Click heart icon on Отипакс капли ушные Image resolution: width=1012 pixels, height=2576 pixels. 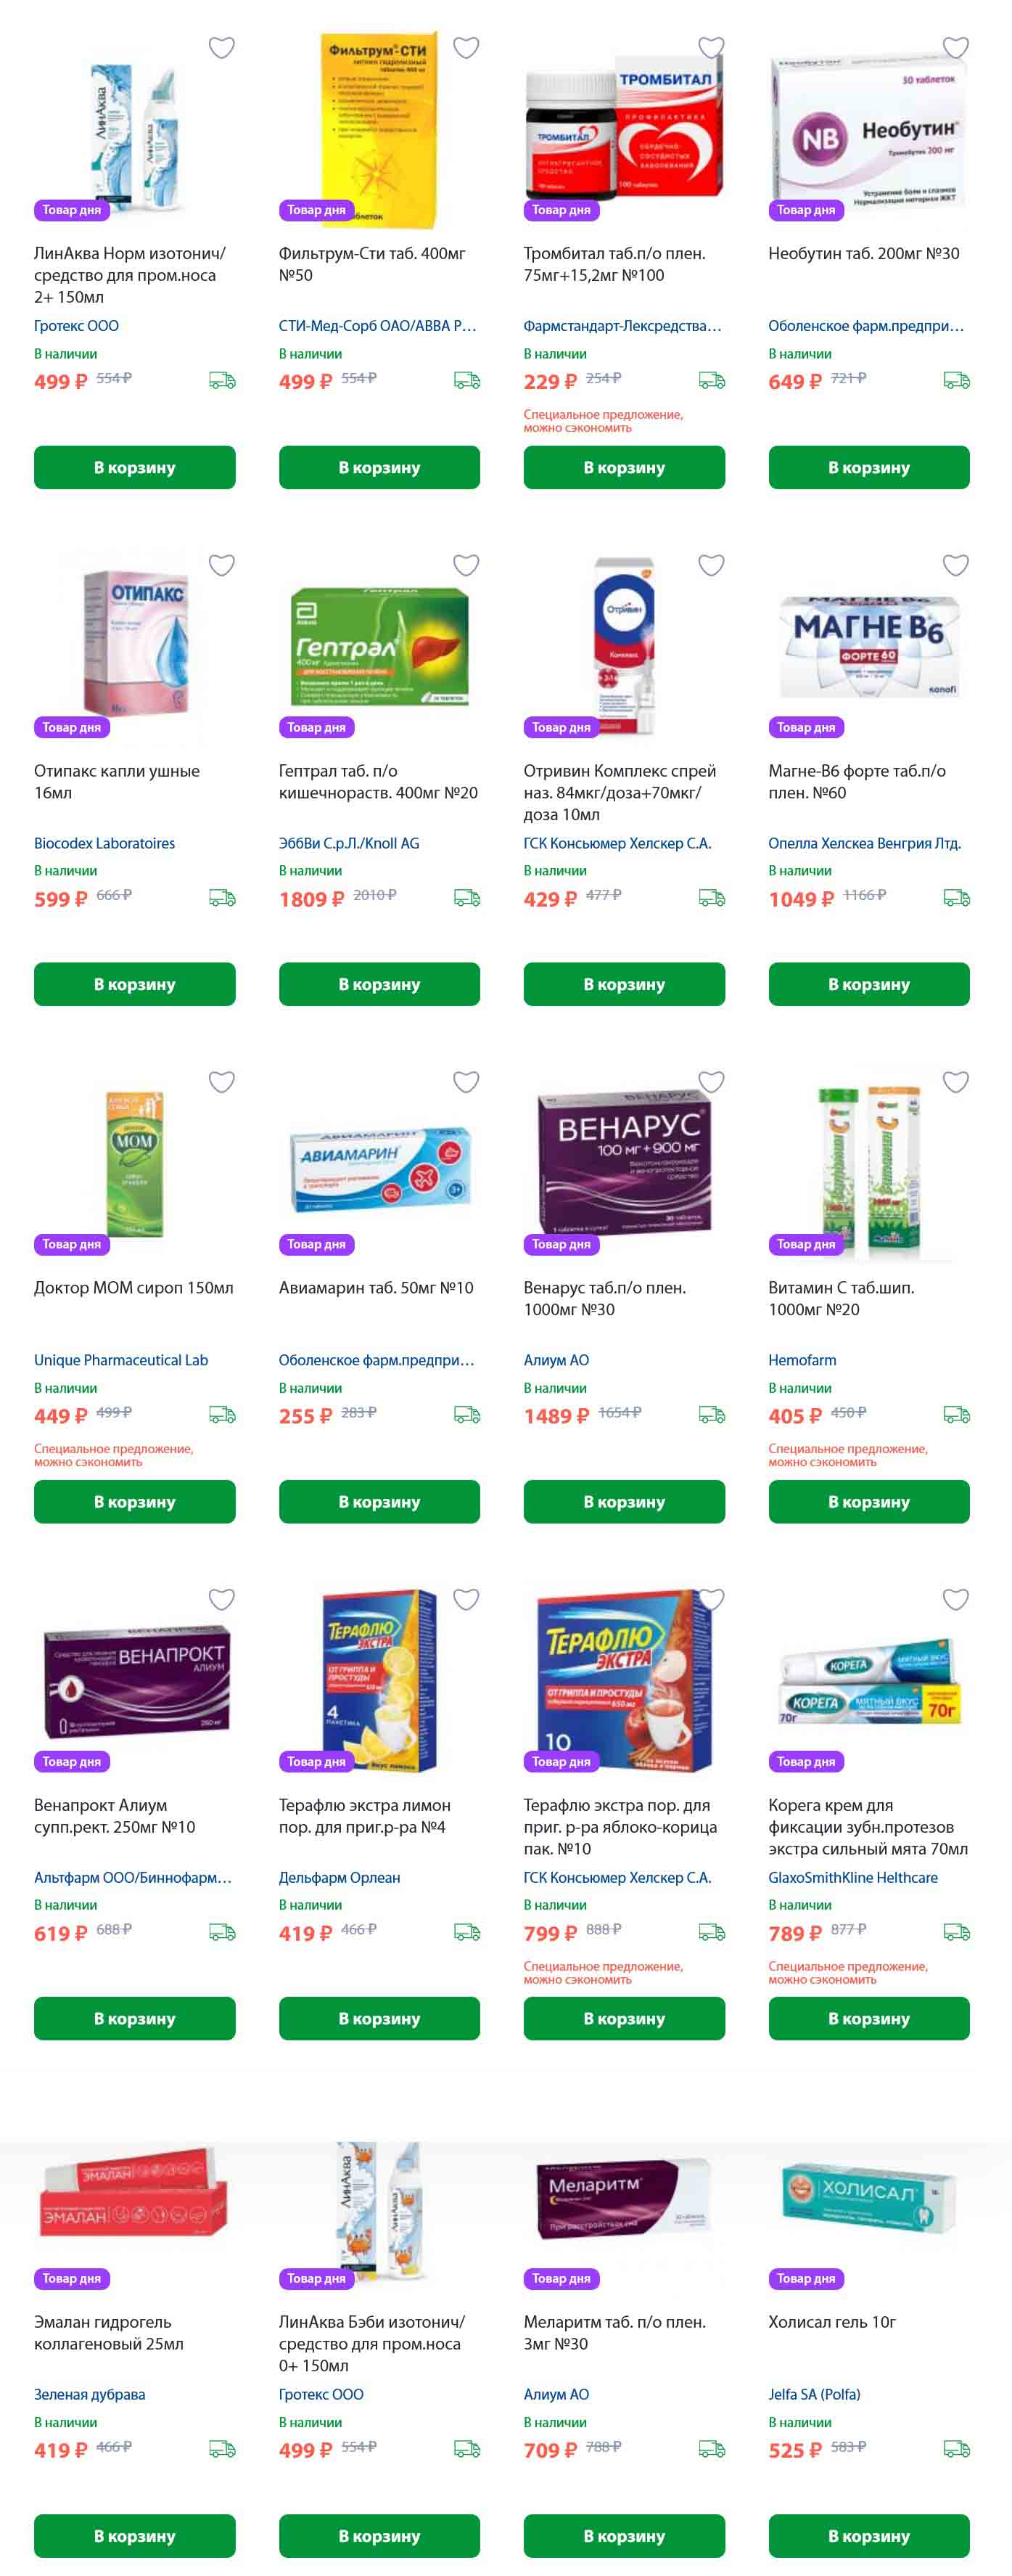(222, 565)
